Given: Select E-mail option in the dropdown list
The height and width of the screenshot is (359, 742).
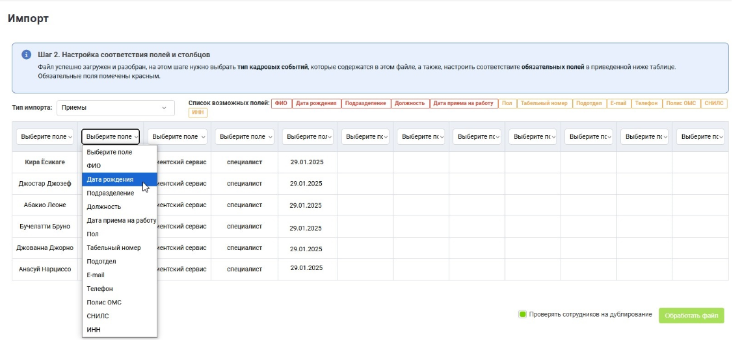Looking at the screenshot, I should [120, 275].
